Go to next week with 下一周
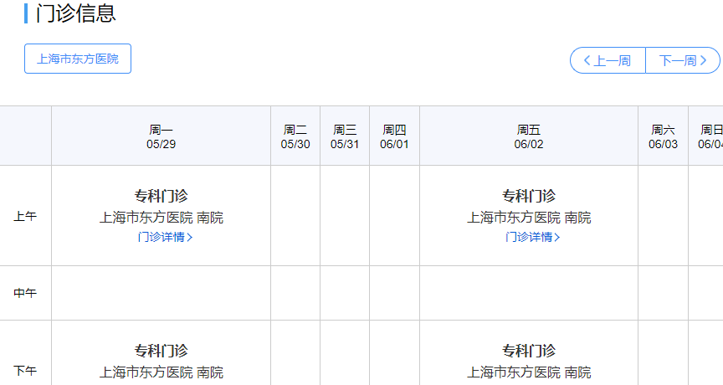 click(683, 60)
